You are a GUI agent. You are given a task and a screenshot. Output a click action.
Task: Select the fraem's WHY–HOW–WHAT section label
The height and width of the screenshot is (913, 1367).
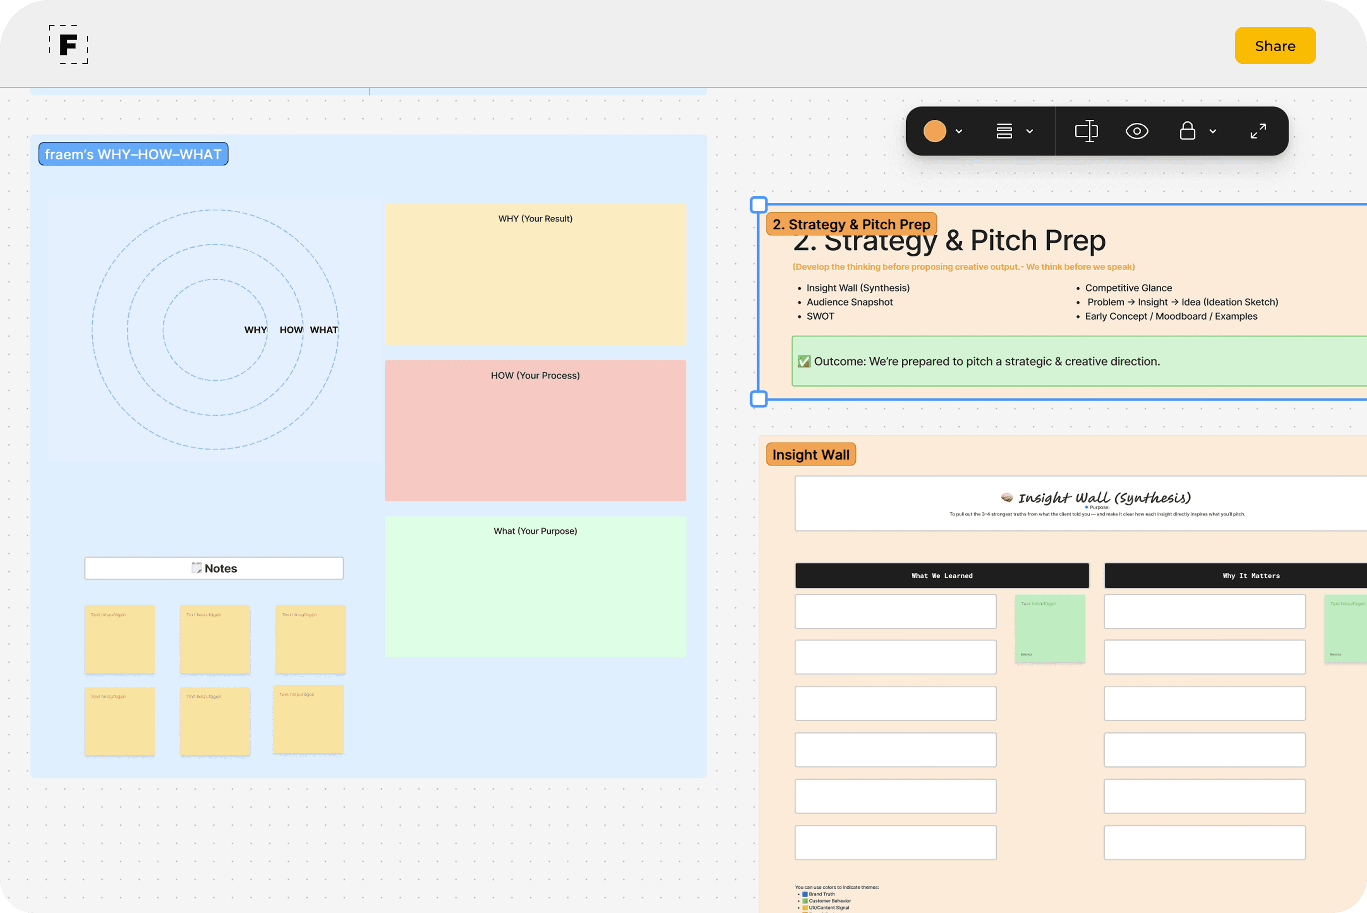coord(133,154)
